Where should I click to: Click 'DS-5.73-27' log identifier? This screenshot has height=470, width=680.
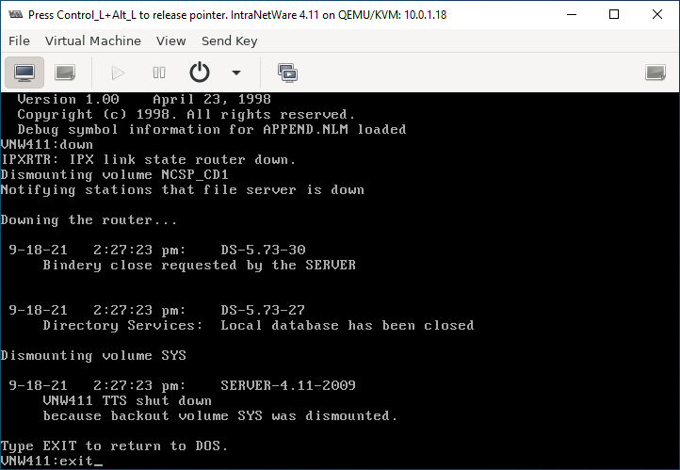[x=263, y=310]
